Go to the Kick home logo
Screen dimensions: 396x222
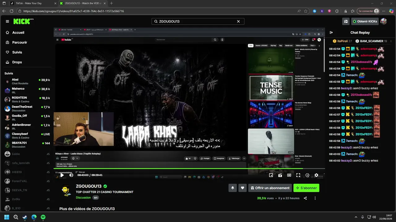[x=23, y=21]
